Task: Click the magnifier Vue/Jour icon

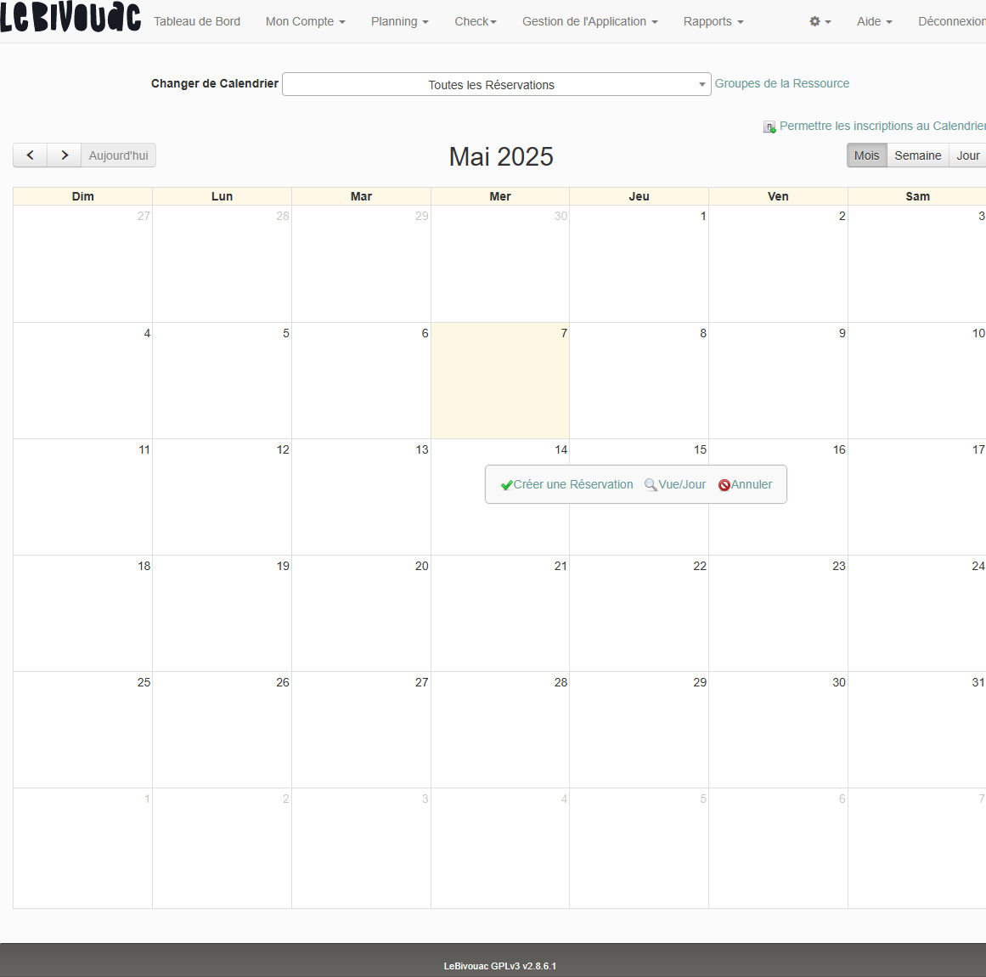Action: pyautogui.click(x=651, y=485)
